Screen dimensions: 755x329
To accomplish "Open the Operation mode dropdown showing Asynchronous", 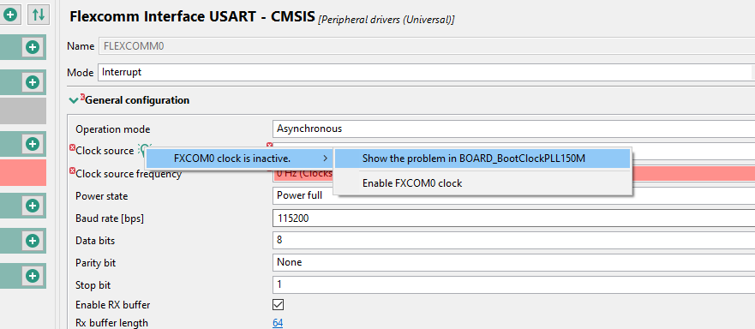I will point(513,129).
